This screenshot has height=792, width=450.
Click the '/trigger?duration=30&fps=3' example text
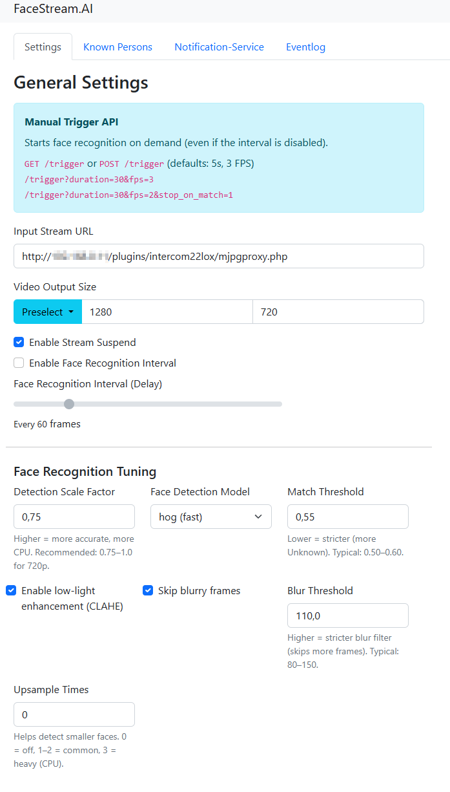(x=89, y=179)
